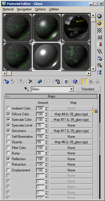Image resolution: width=105 pixels, height=201 pixels.
Task: Select the plain glass sphere sample slot
Action: pos(47,57)
